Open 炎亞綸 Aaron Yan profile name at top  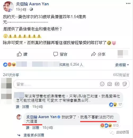point(32,4)
